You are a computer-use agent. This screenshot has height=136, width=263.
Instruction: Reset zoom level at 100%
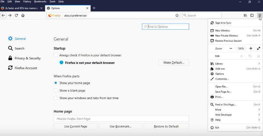pos(241,49)
